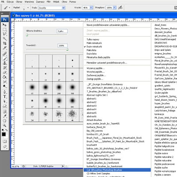Open the Pędzel brush picker arrow
This screenshot has width=177, height=177.
(x=28, y=8)
